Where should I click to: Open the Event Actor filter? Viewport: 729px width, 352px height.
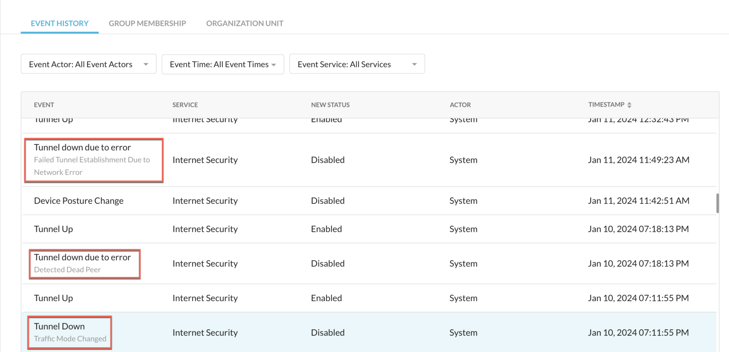point(88,64)
